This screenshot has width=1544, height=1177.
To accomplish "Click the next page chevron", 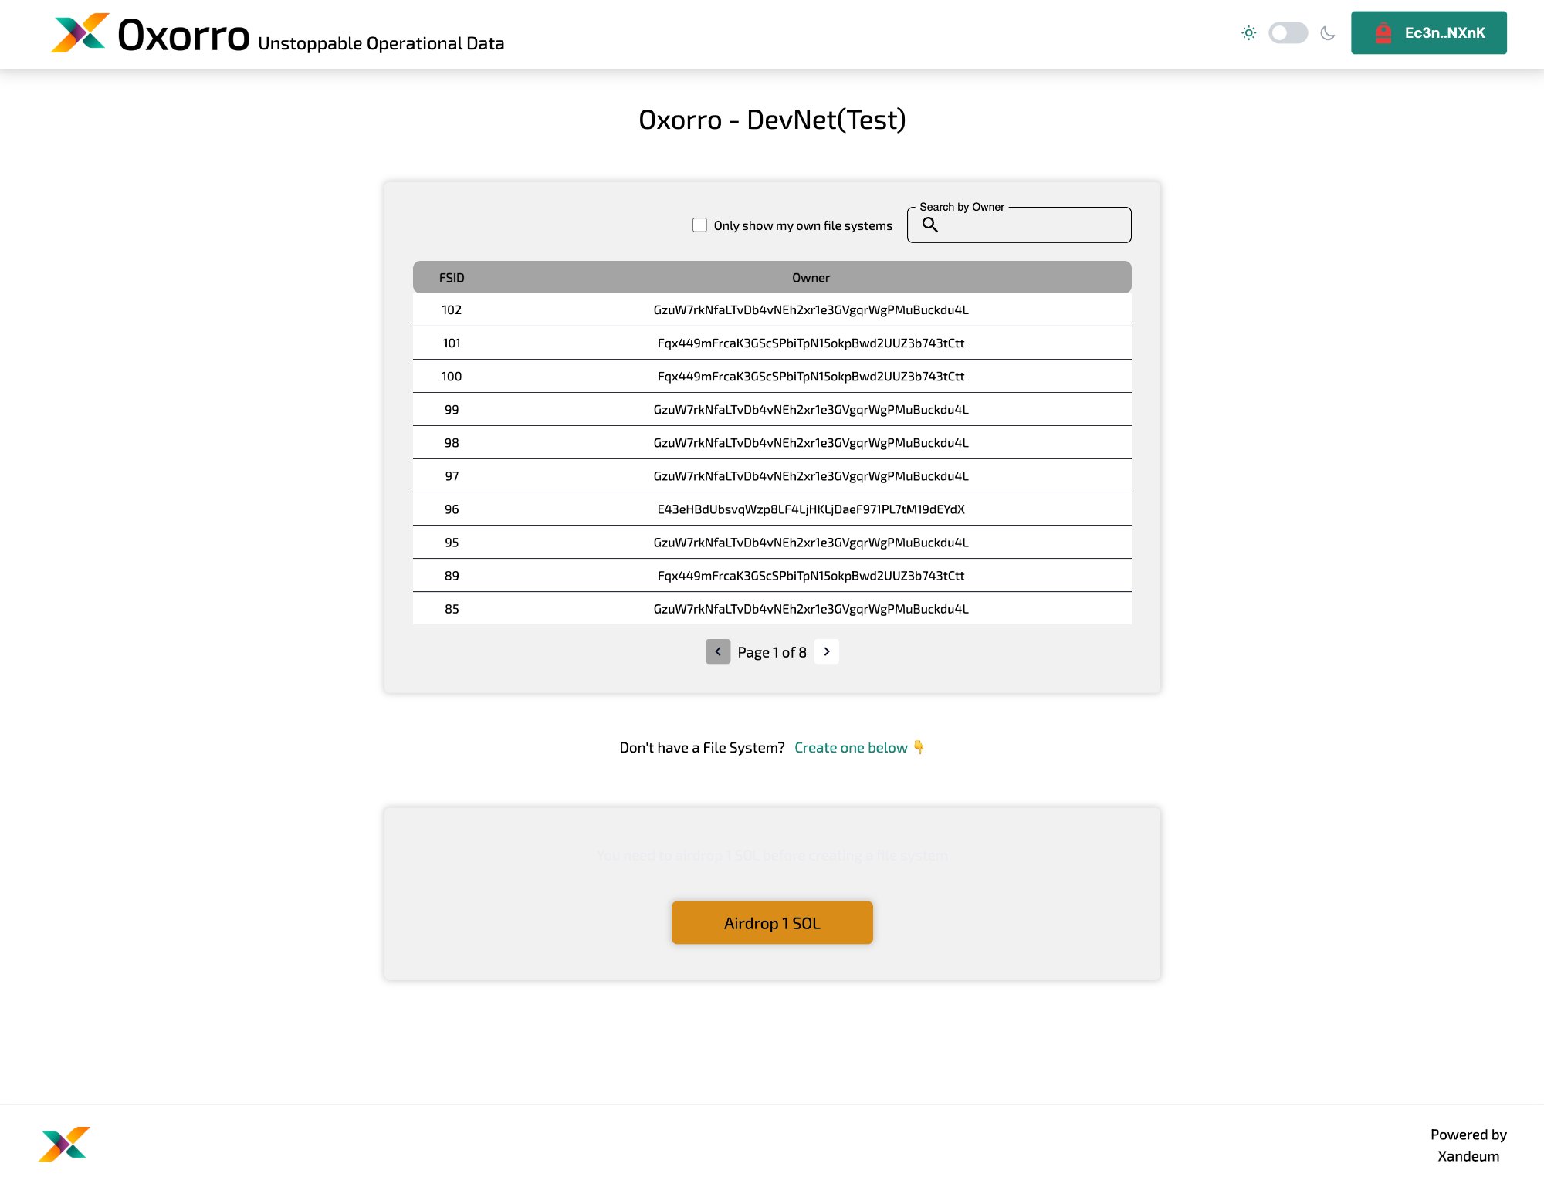I will tap(826, 651).
